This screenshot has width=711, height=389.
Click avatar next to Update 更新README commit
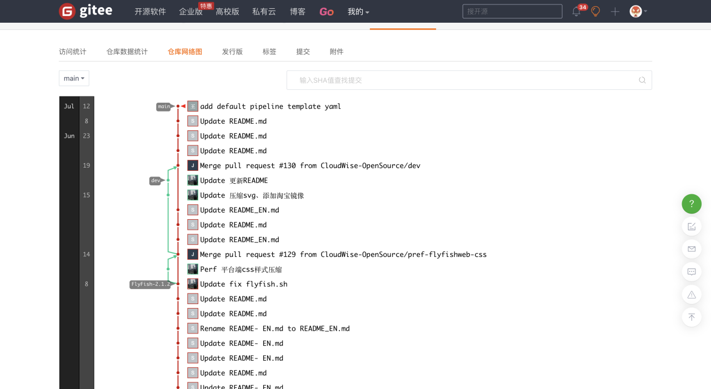(193, 180)
